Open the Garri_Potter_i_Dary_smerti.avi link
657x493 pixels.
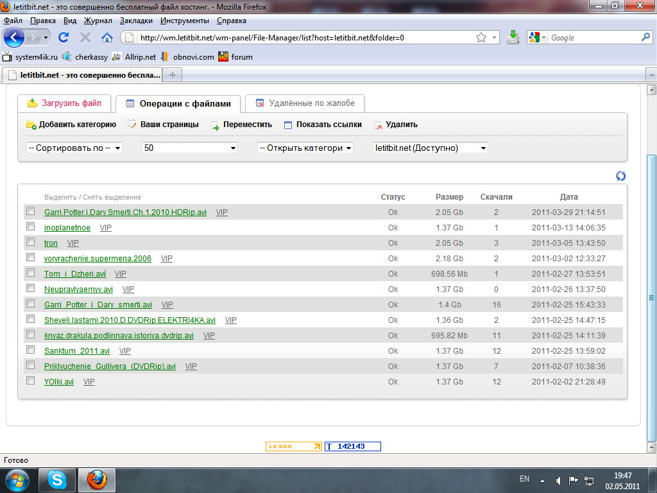[x=98, y=305]
